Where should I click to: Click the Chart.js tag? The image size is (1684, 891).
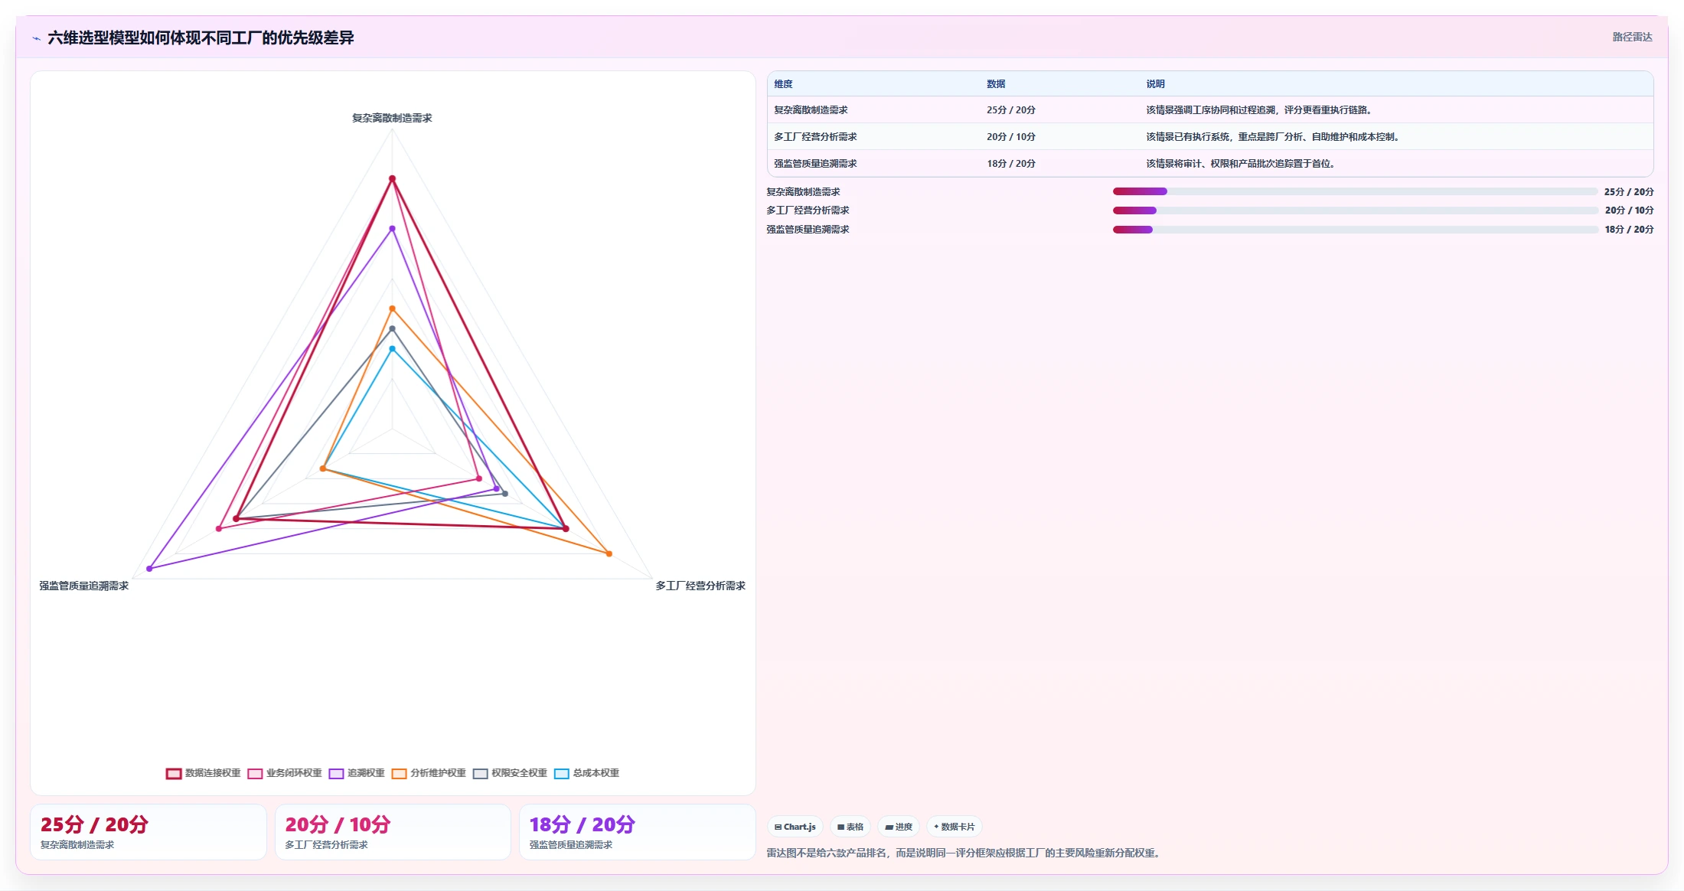(x=795, y=827)
